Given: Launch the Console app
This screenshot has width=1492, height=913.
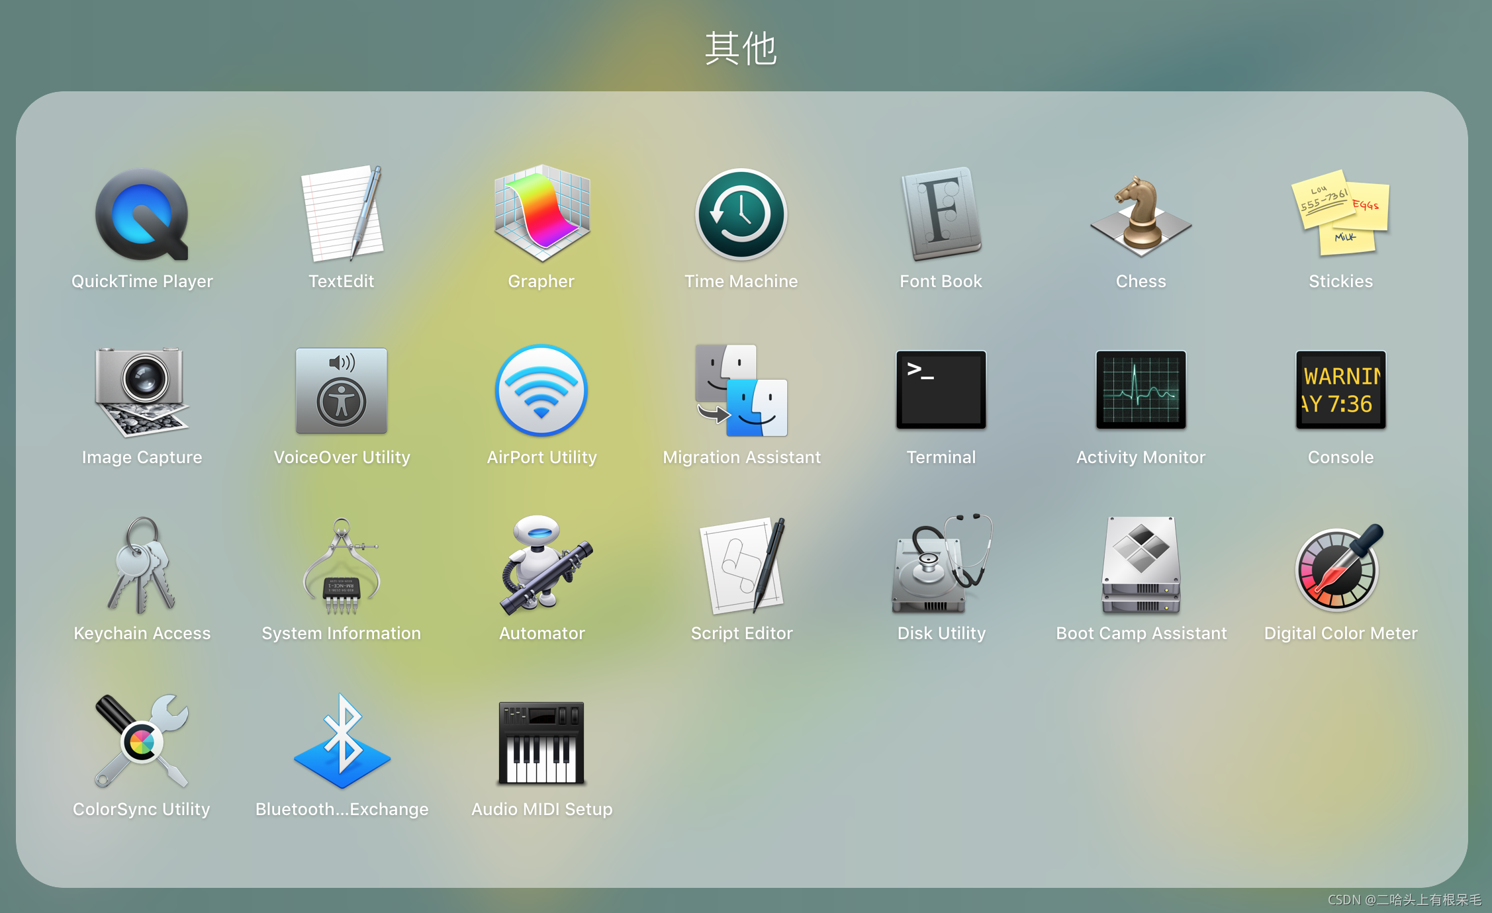Looking at the screenshot, I should [x=1340, y=391].
